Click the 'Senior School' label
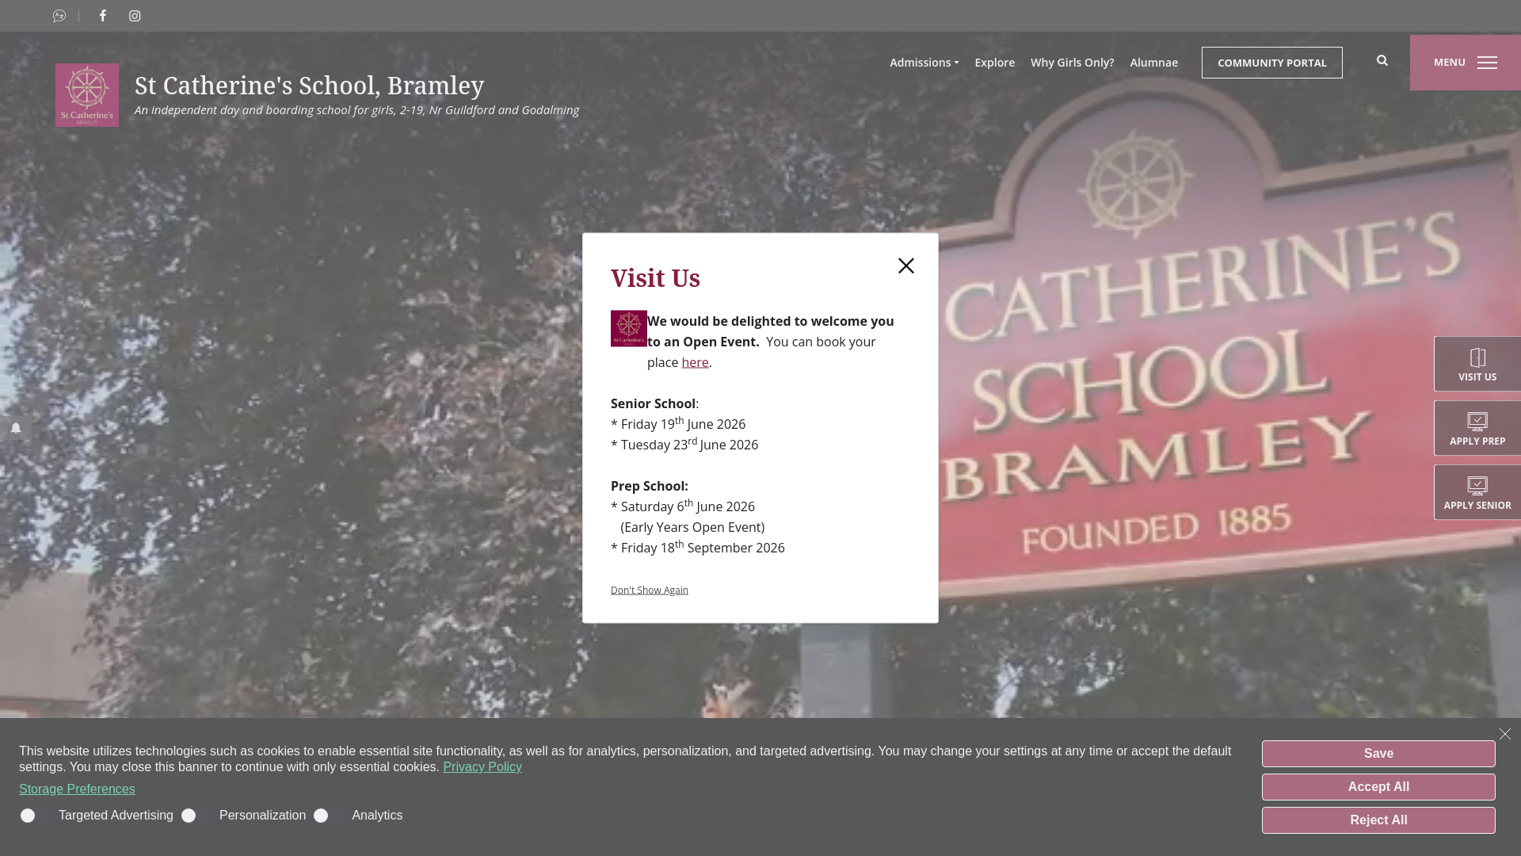 click(653, 403)
